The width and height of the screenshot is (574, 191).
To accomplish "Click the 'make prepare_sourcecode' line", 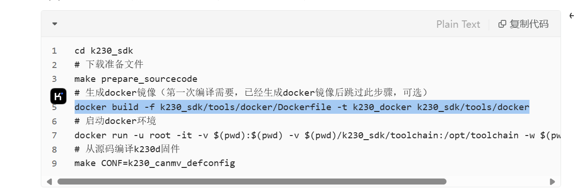I will (136, 79).
